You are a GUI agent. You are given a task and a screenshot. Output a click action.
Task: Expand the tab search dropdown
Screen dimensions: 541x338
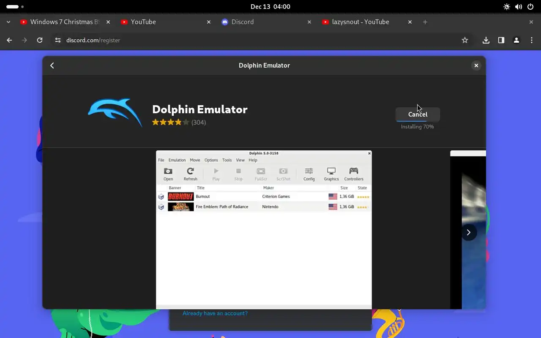point(8,22)
